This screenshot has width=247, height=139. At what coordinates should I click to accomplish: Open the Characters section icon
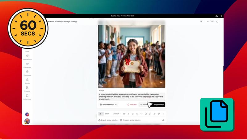coord(27,64)
